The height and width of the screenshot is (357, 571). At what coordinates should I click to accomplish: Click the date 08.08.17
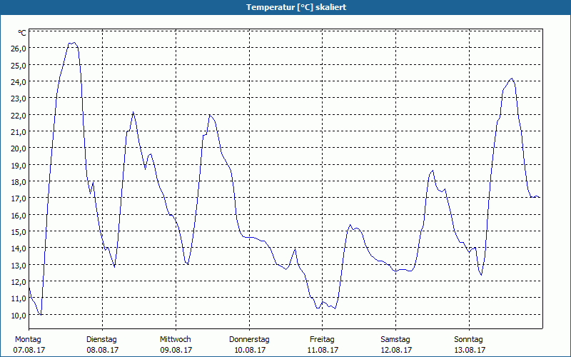pos(103,350)
